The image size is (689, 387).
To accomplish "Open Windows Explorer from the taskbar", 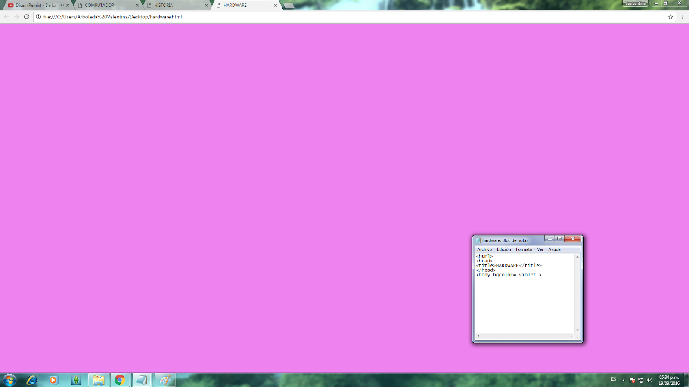I will click(99, 380).
